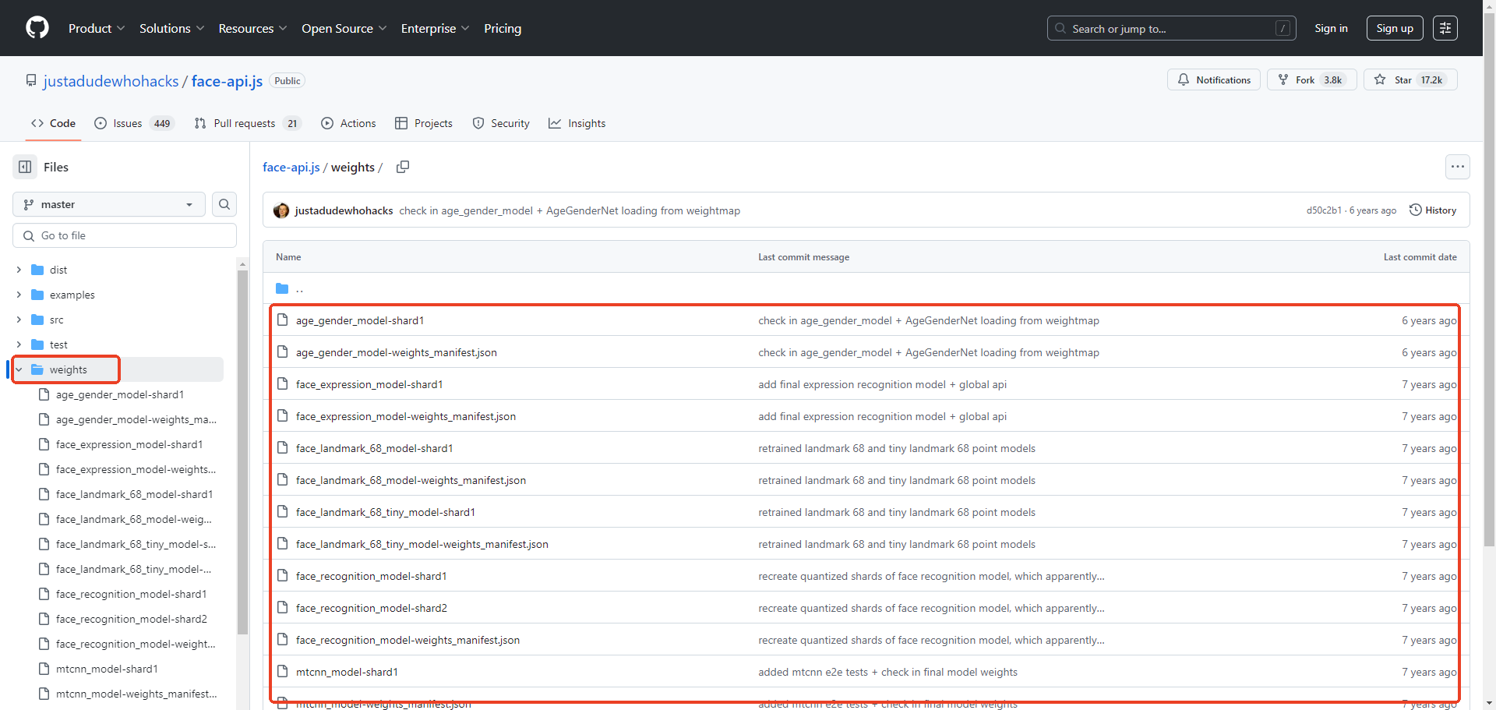Open face_landmark_68_tiny_model-shard1 in file list

386,512
